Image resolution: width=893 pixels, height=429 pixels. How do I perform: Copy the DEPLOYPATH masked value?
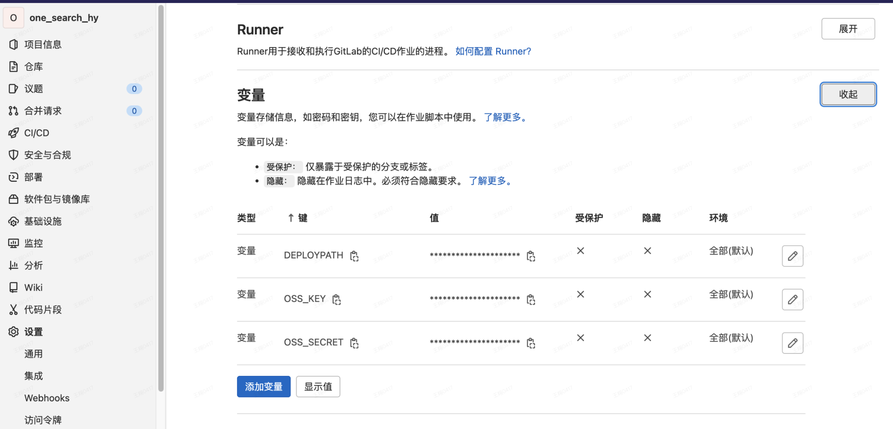click(x=531, y=256)
